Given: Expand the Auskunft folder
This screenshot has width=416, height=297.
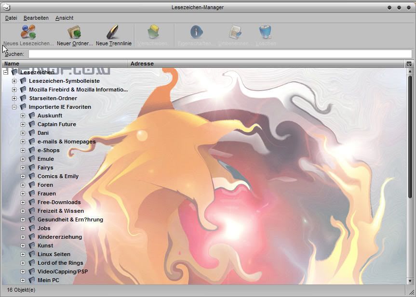Looking at the screenshot, I should click(x=23, y=116).
